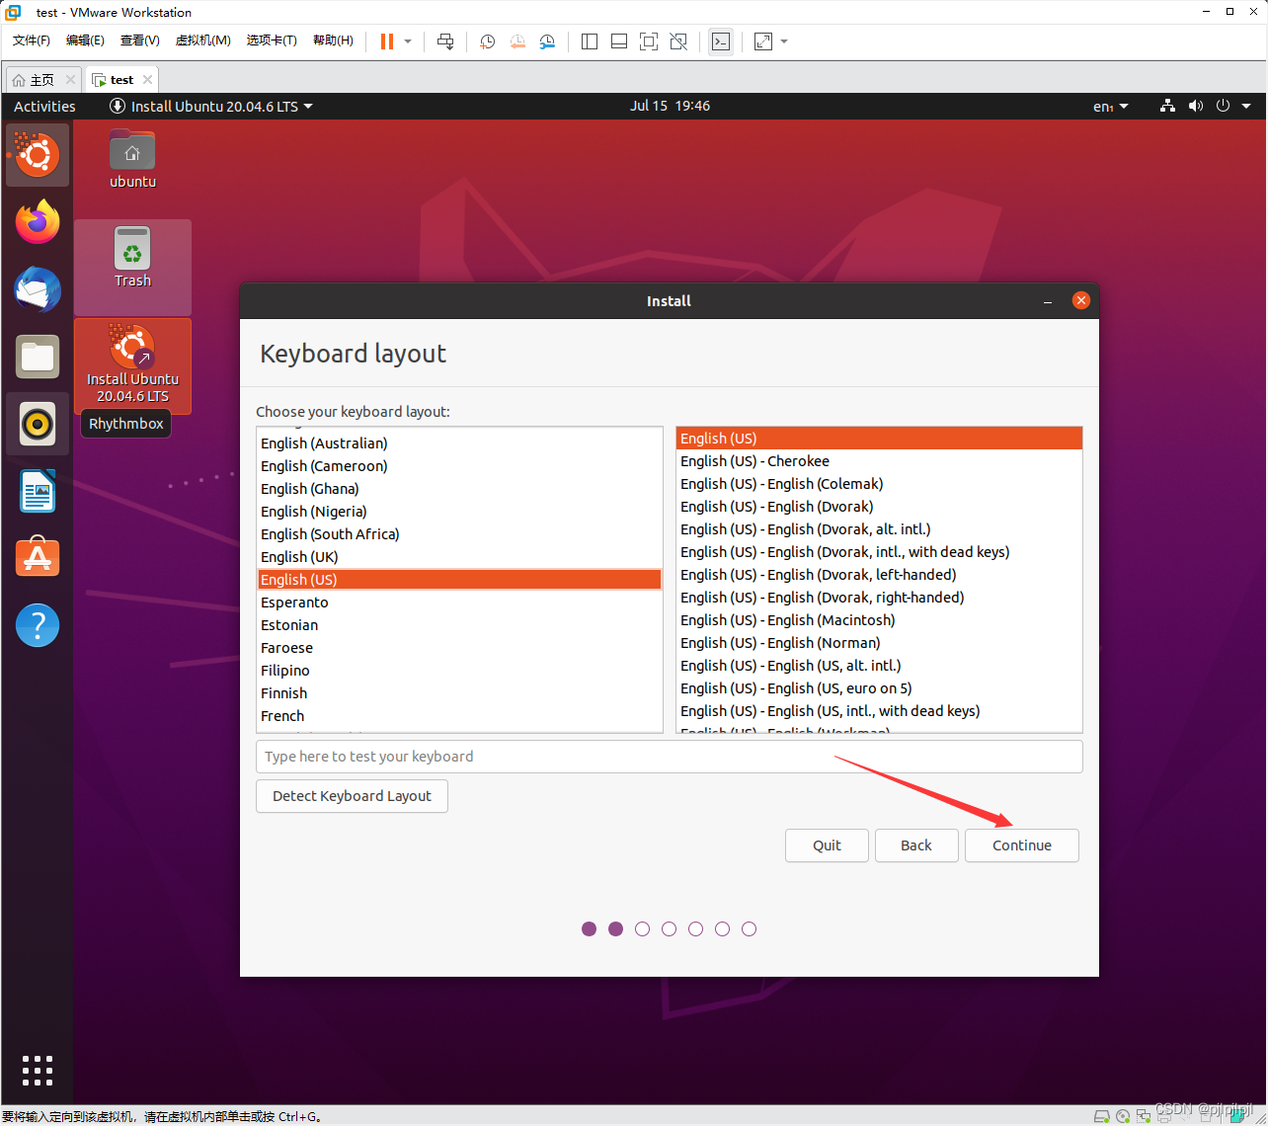This screenshot has height=1126, width=1268.
Task: Select English (US) - English (US, euro on 5)
Action: point(879,688)
